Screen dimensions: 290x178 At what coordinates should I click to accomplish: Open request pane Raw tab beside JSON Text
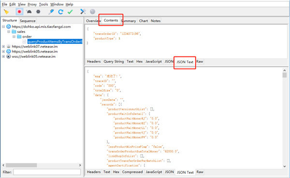tap(200, 61)
